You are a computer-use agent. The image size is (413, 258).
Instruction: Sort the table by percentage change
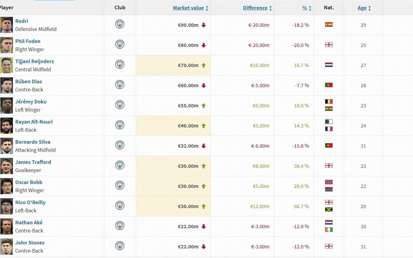pos(305,8)
